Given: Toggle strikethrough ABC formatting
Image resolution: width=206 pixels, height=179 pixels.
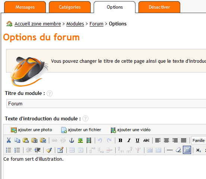Looking at the screenshot, I should pos(146,141).
